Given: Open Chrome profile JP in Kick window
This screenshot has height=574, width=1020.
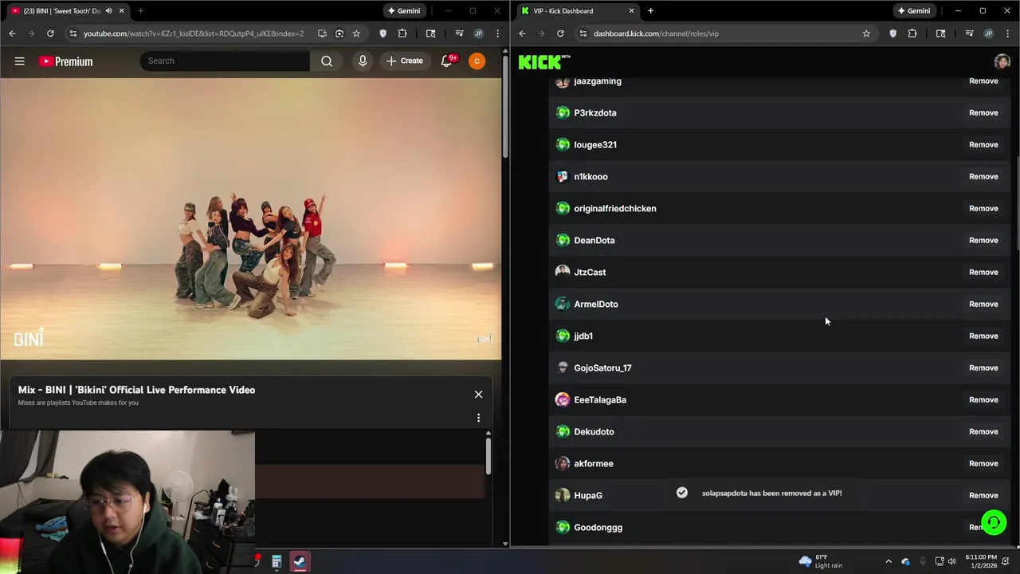Looking at the screenshot, I should [x=988, y=33].
